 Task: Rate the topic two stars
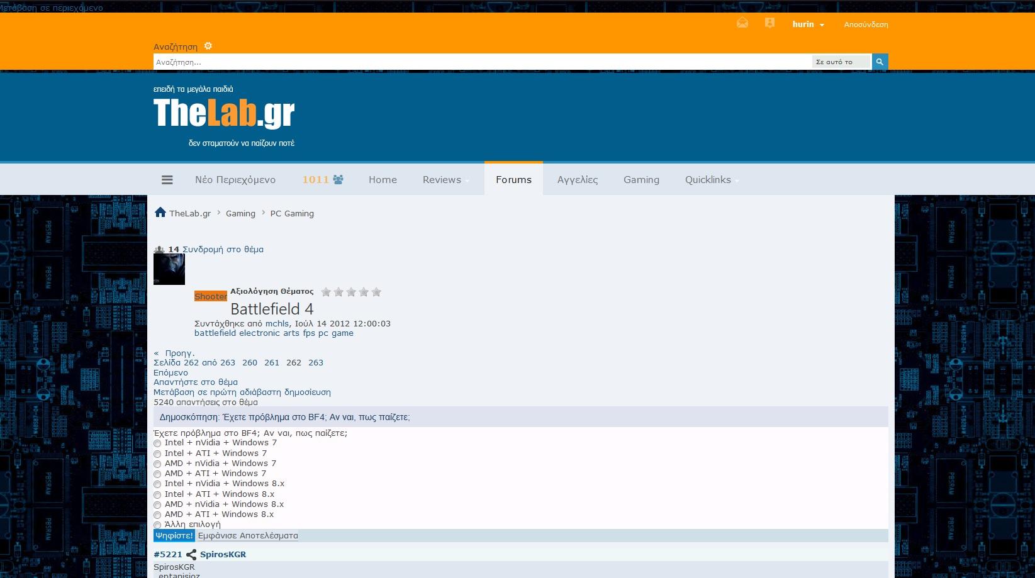click(338, 292)
